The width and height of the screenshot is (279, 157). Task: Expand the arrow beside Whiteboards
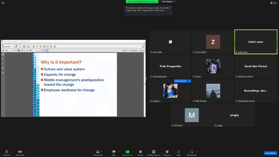coord(197,152)
